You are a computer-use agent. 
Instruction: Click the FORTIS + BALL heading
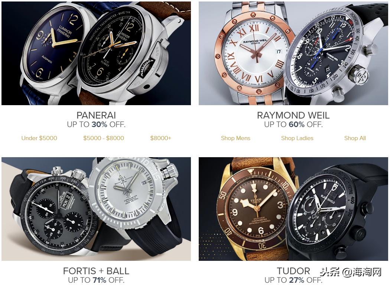(96, 271)
